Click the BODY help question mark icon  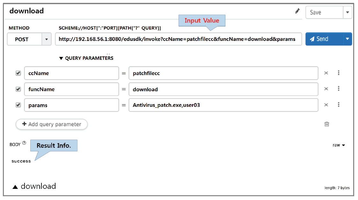coord(24,143)
